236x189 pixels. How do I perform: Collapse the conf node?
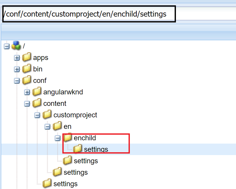point(17,81)
